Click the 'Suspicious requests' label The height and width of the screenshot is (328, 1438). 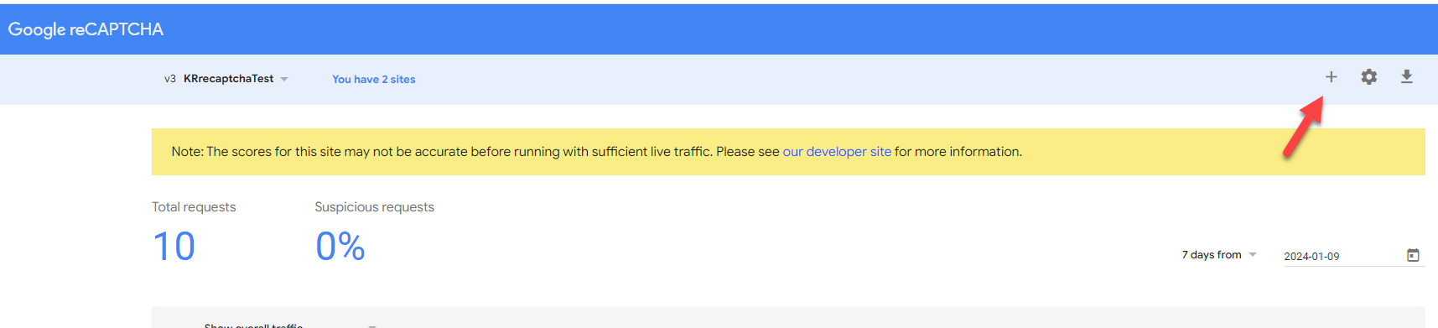(x=374, y=207)
